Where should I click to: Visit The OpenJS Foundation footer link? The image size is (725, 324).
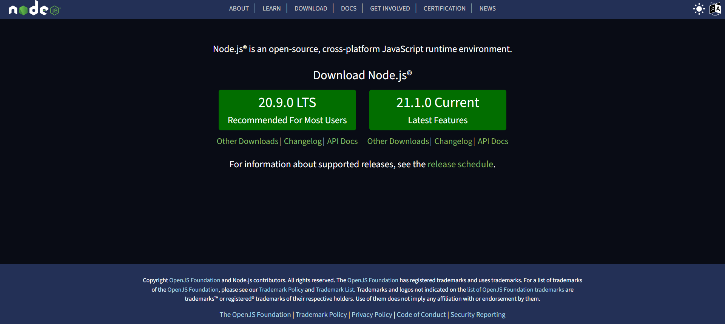point(255,315)
